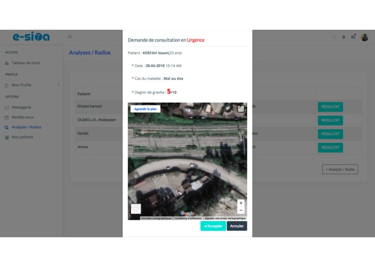This screenshot has height=267, width=375.
Task: Expand the Mon Profile chevron
Action: point(58,85)
